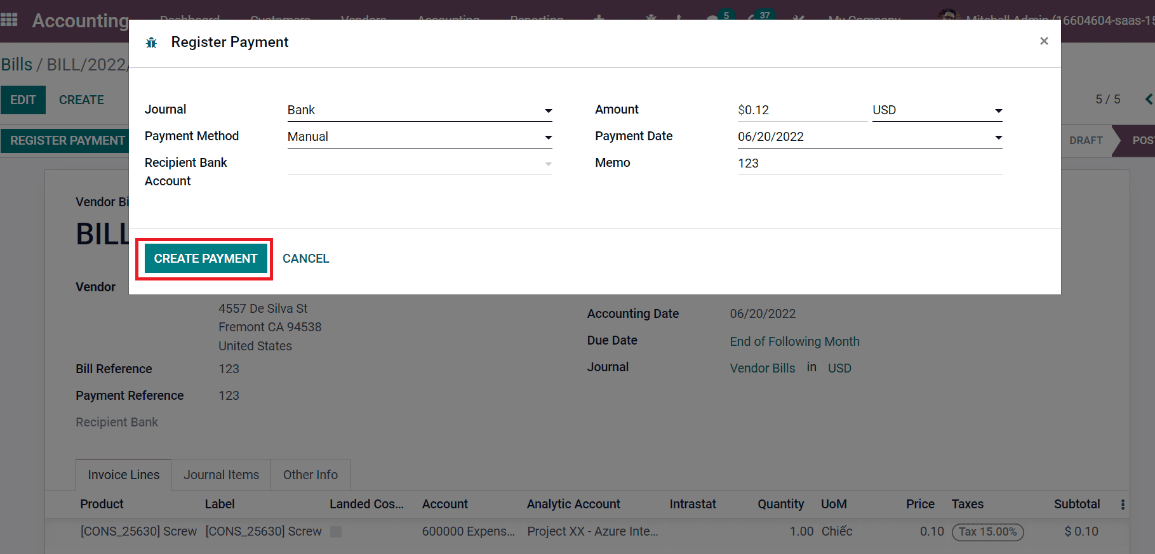Open the apps grid menu icon
Screen dimensions: 1155x554
(x=9, y=20)
